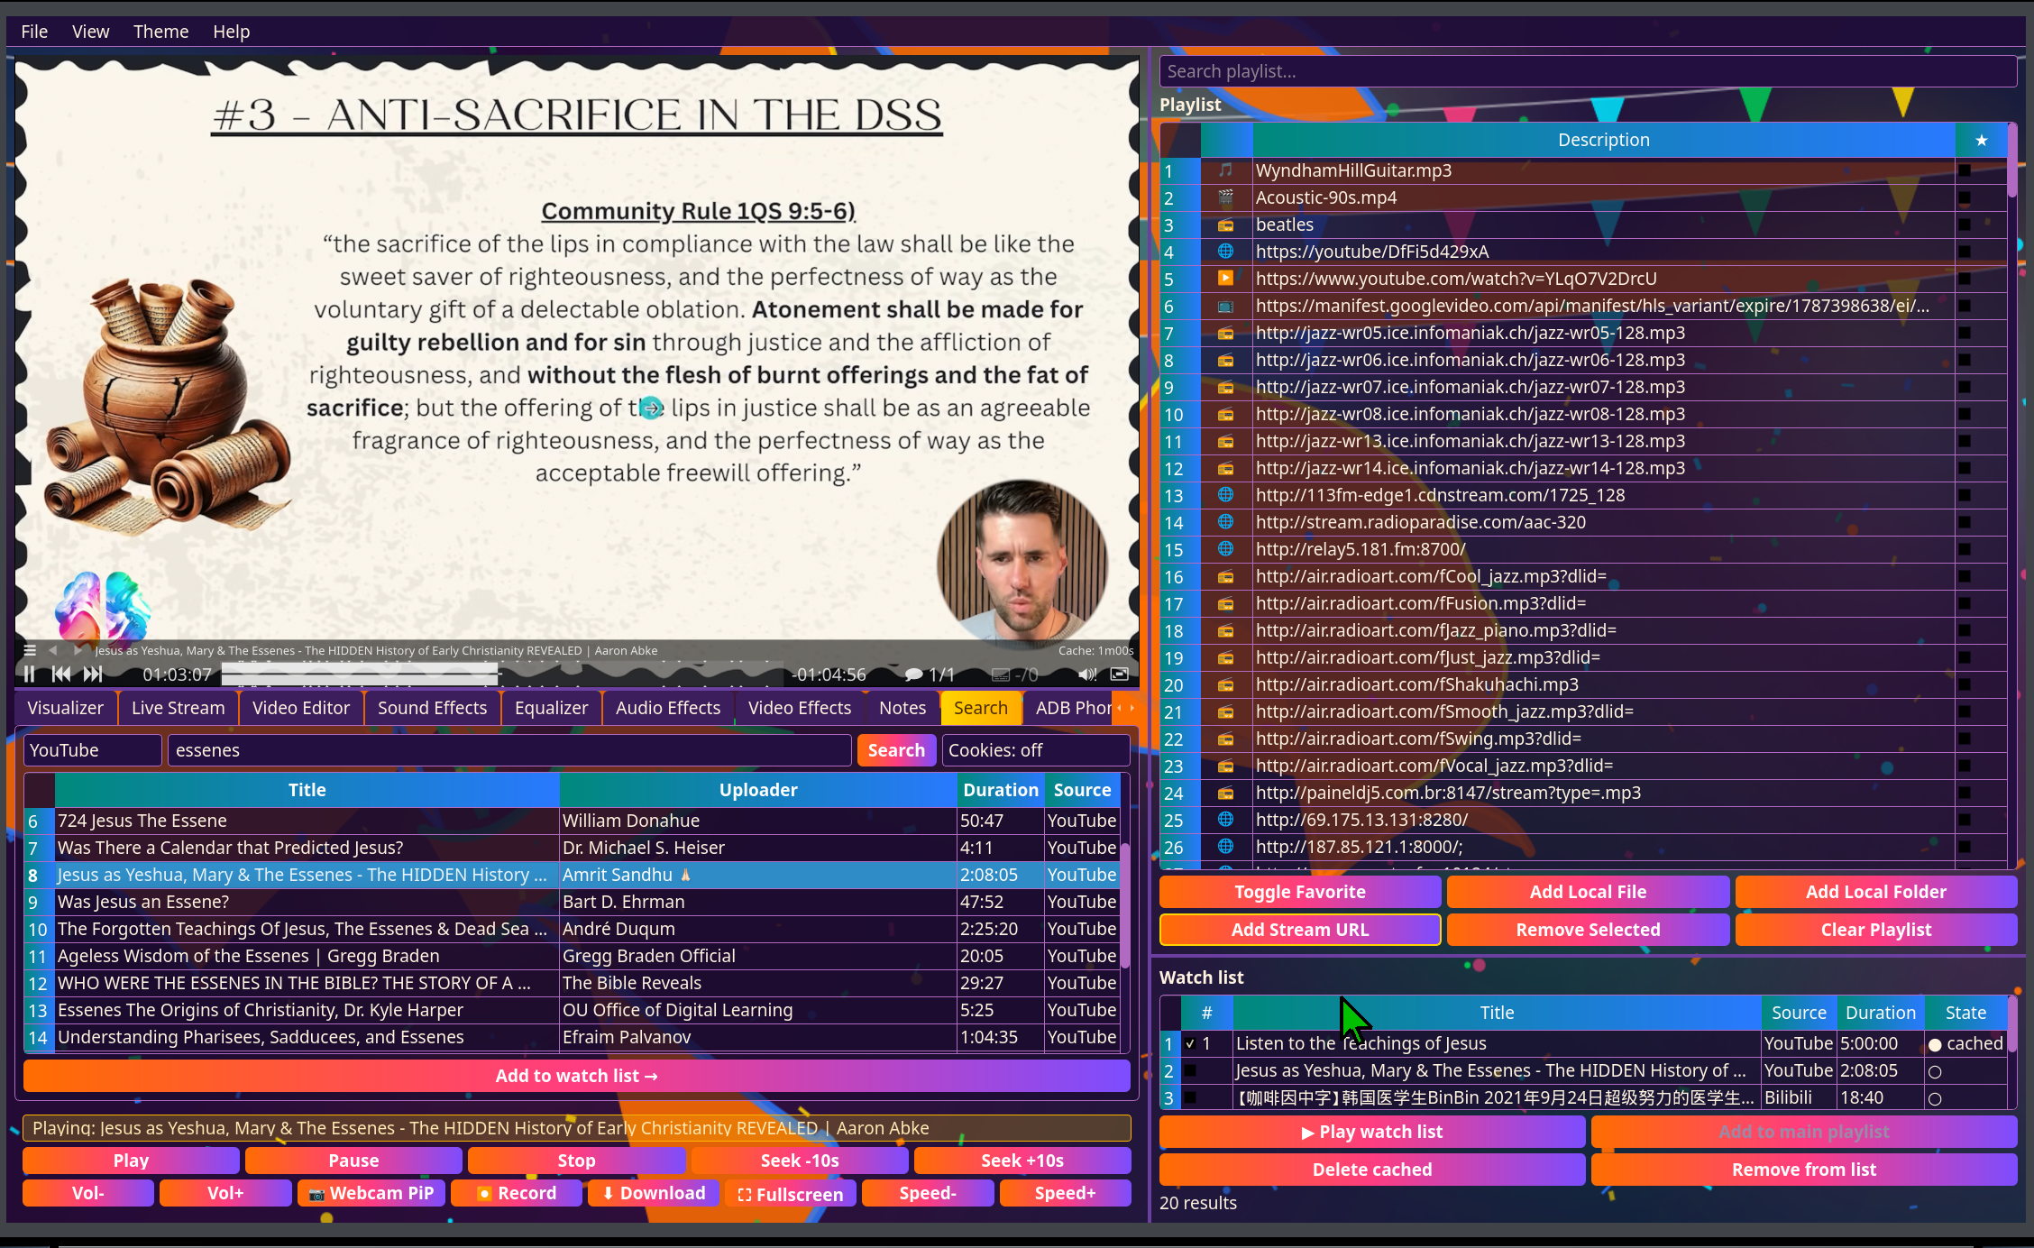This screenshot has height=1248, width=2034.
Task: Click the radio icon beside beatles
Action: click(1225, 224)
